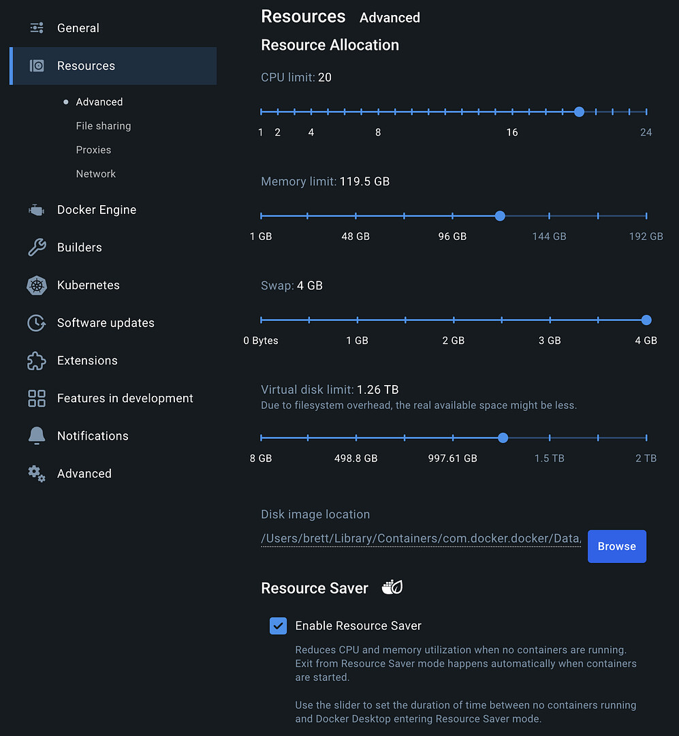
Task: Open Docker Engine via its whale engine icon
Action: (x=37, y=210)
